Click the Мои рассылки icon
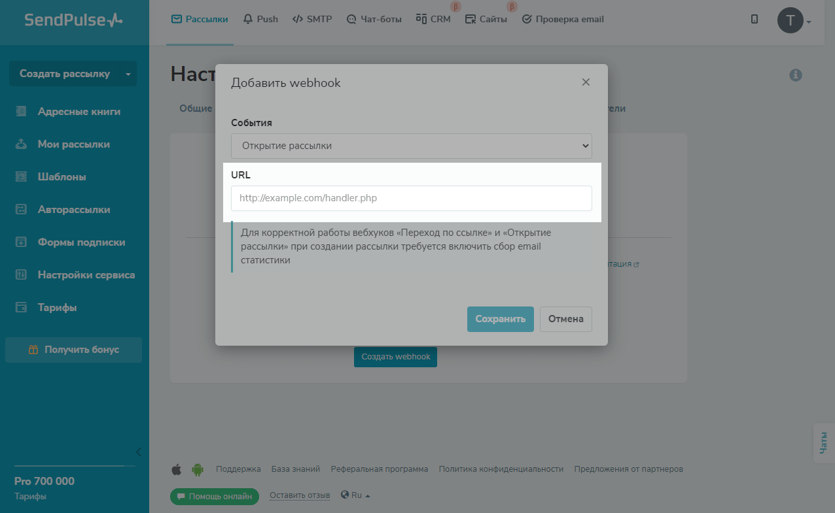Screen dimensions: 835x513 [x=21, y=144]
